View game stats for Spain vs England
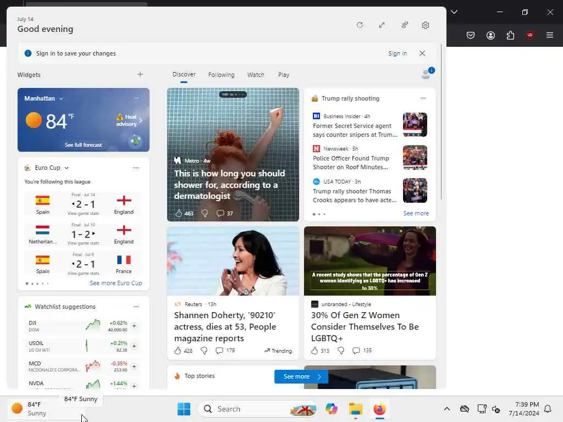 click(x=84, y=214)
